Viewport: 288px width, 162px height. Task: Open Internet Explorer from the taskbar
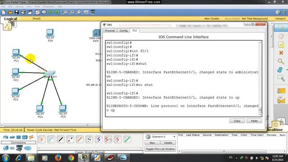click(18, 158)
